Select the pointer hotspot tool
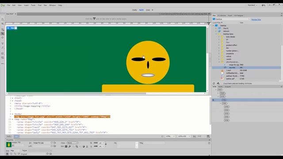The image size is (283, 159). click(7, 154)
